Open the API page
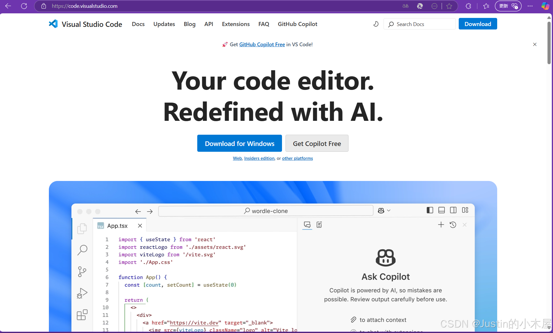Viewport: 553px width, 333px height. pos(209,24)
